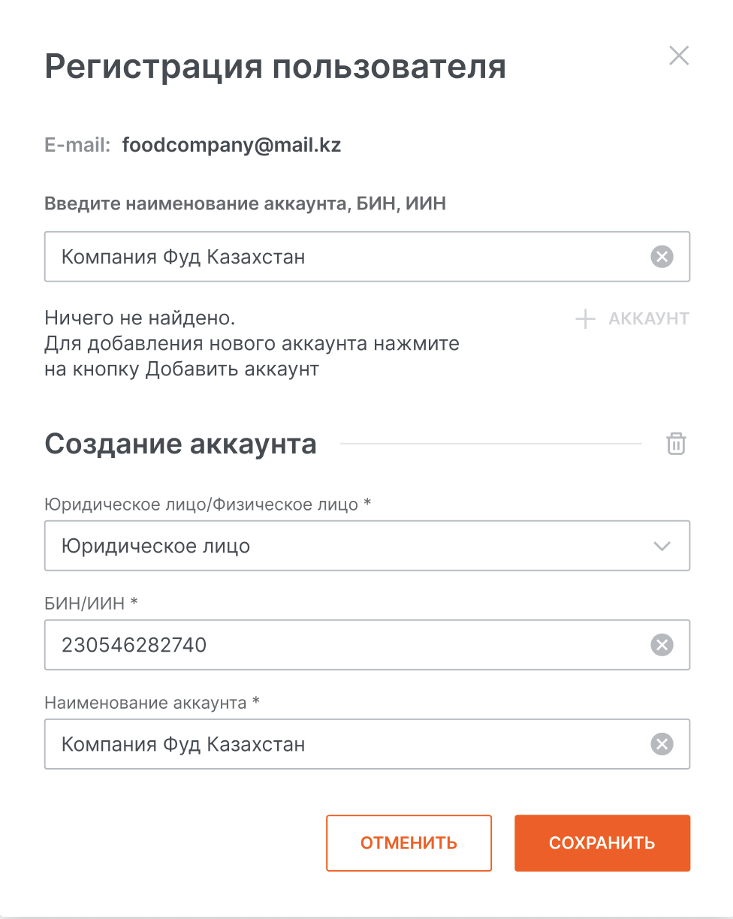Clear the account search field text

pos(662,258)
